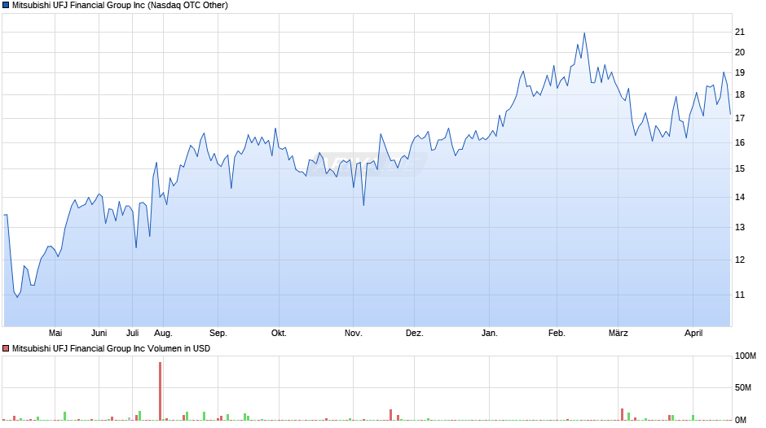Select the 'Juli' month label
The width and height of the screenshot is (766, 428).
tap(132, 334)
